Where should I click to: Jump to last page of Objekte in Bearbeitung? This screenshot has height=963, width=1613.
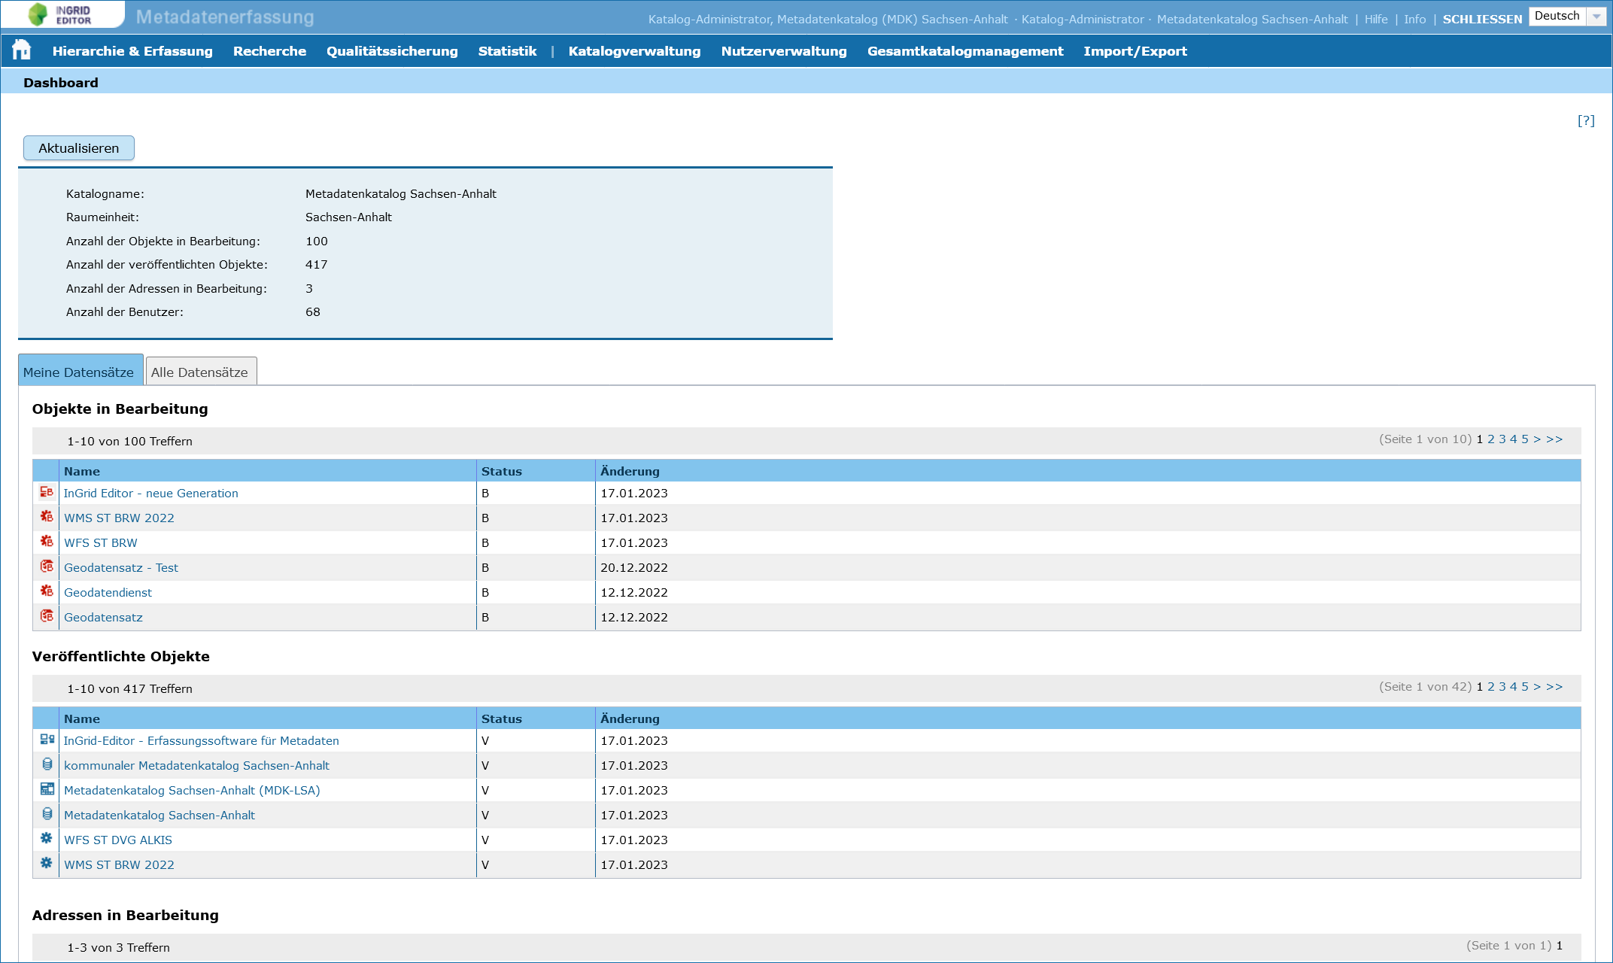click(x=1554, y=439)
